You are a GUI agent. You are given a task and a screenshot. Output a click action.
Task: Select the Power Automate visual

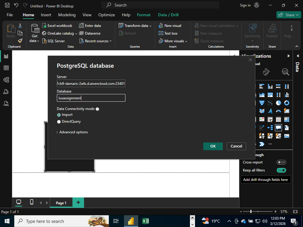pyautogui.click(x=262, y=144)
